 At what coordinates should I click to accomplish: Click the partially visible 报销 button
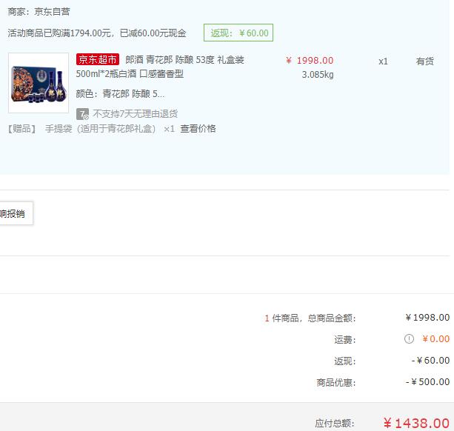[16, 213]
